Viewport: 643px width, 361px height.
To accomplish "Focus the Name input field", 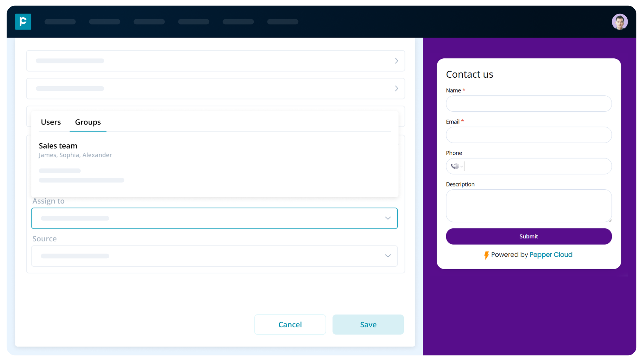I will (528, 104).
